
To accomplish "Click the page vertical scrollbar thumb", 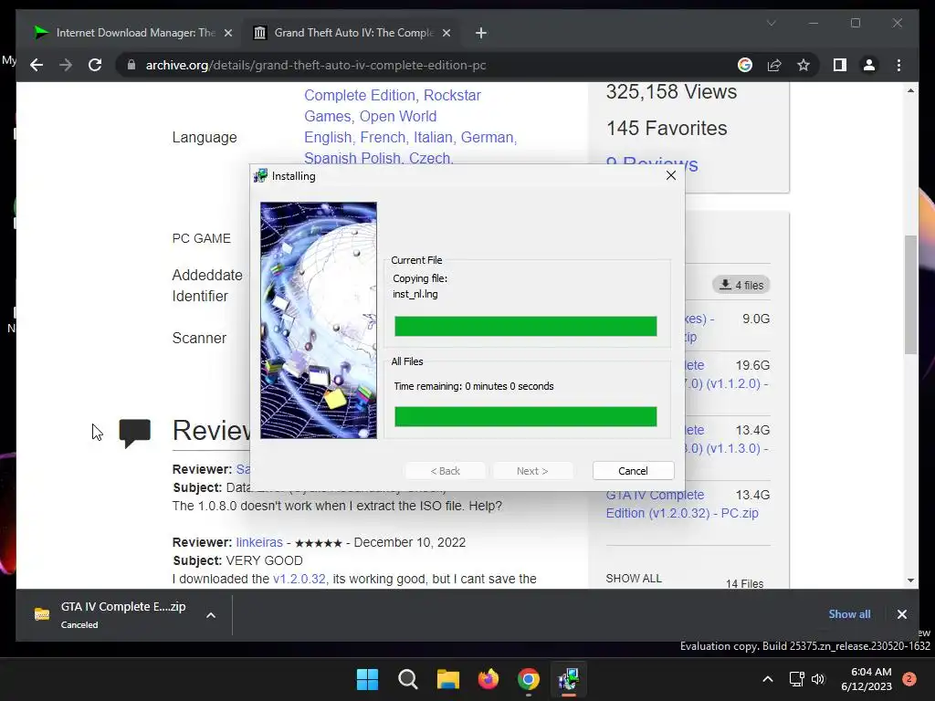I will click(x=910, y=295).
